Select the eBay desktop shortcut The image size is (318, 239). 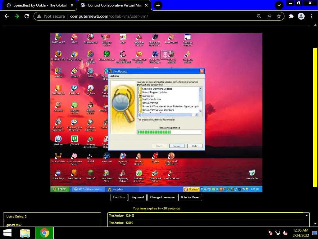coord(123,38)
